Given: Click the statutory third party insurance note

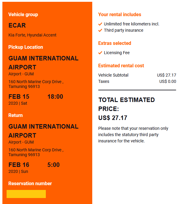Looking at the screenshot, I should coord(133,135).
